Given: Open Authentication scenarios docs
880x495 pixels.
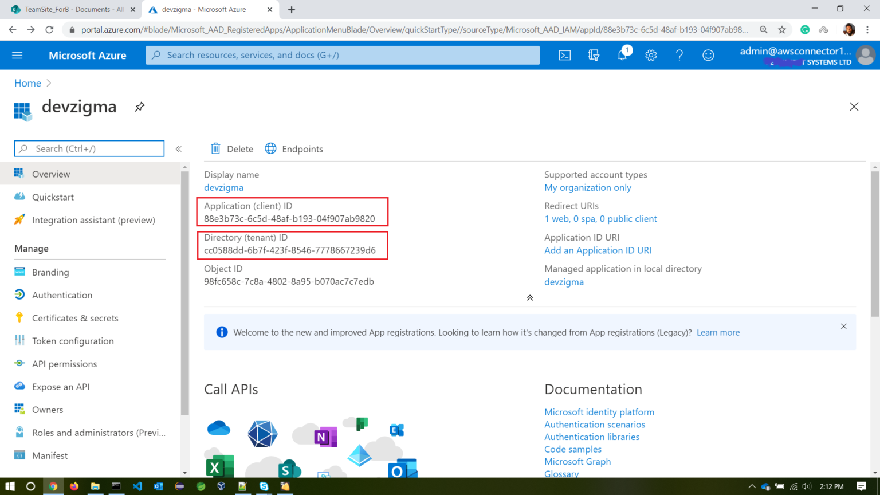Looking at the screenshot, I should (x=595, y=425).
